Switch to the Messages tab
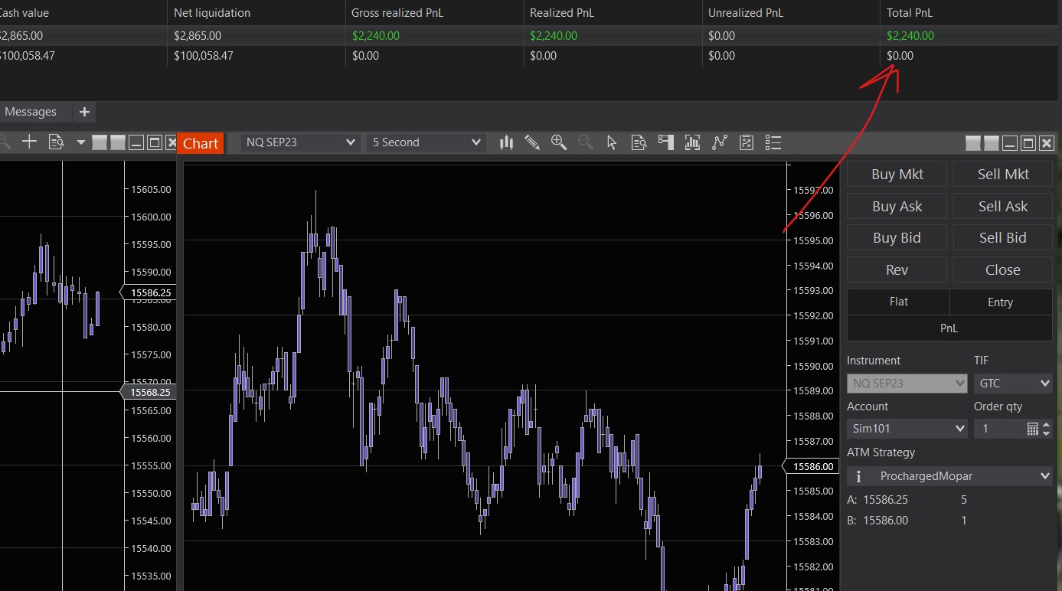Screen dimensions: 1062x591 [31, 112]
